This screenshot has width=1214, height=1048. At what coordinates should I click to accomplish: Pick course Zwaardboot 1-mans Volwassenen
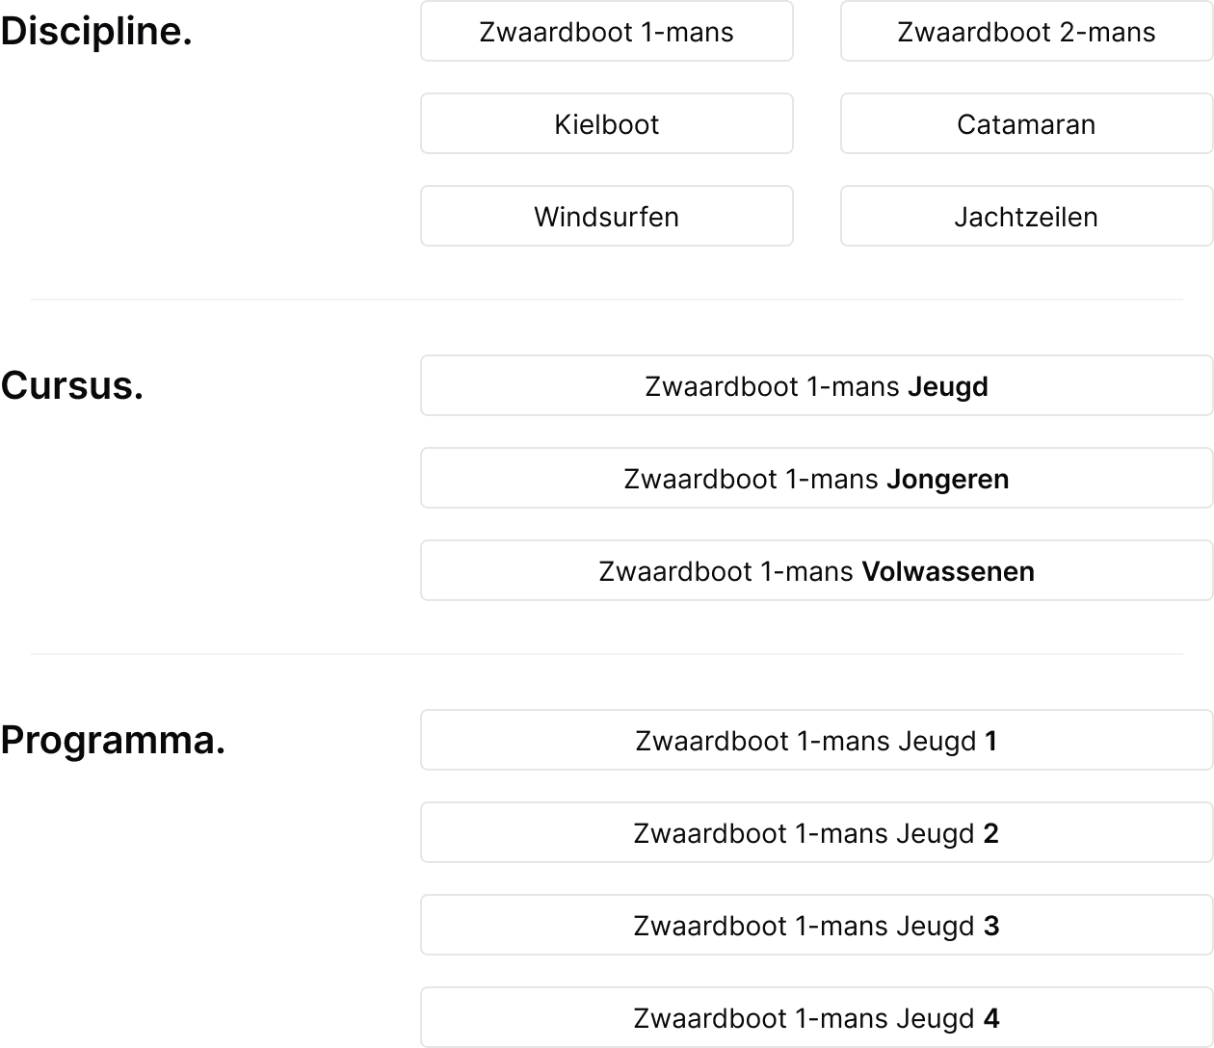click(817, 571)
